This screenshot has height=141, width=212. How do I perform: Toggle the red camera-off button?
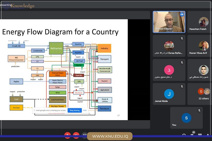(x=76, y=135)
